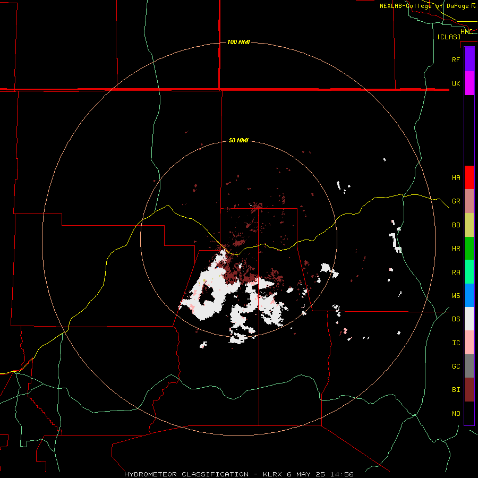
Task: Click the bright green RA legend swatch
Action: coord(469,272)
